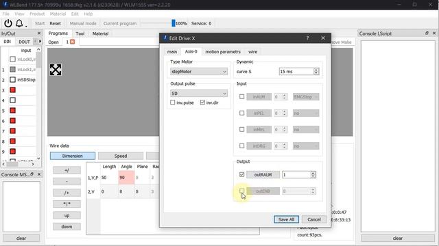Screen dimensions: 439x246
Task: Undock the Console LScript panel
Action: click(427, 33)
